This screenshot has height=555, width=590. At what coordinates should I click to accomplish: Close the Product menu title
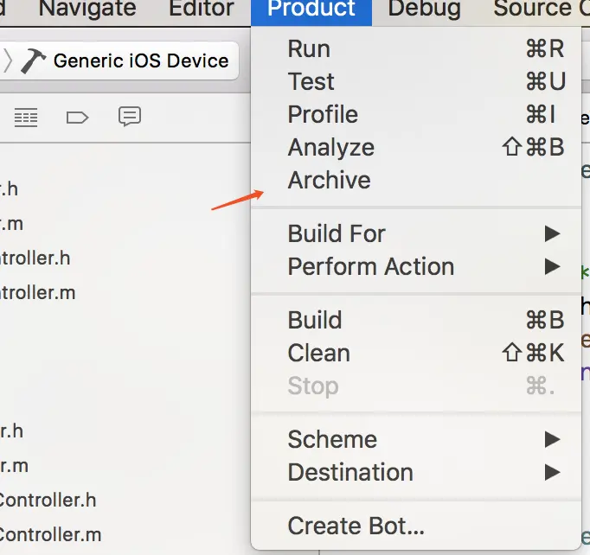click(311, 11)
